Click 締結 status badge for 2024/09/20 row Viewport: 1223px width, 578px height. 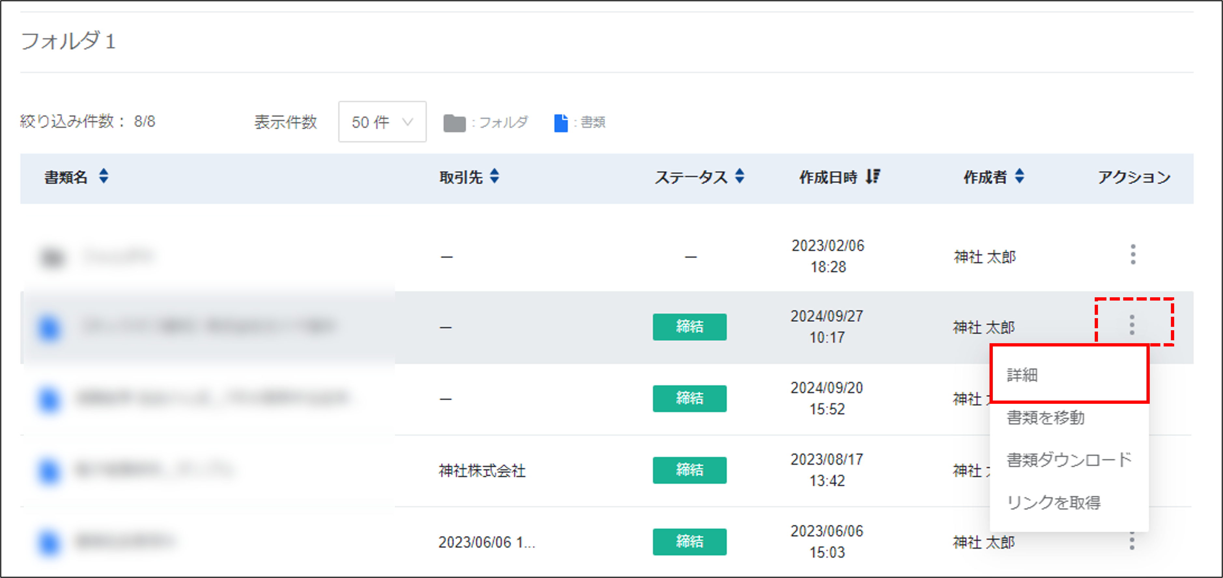pos(689,399)
